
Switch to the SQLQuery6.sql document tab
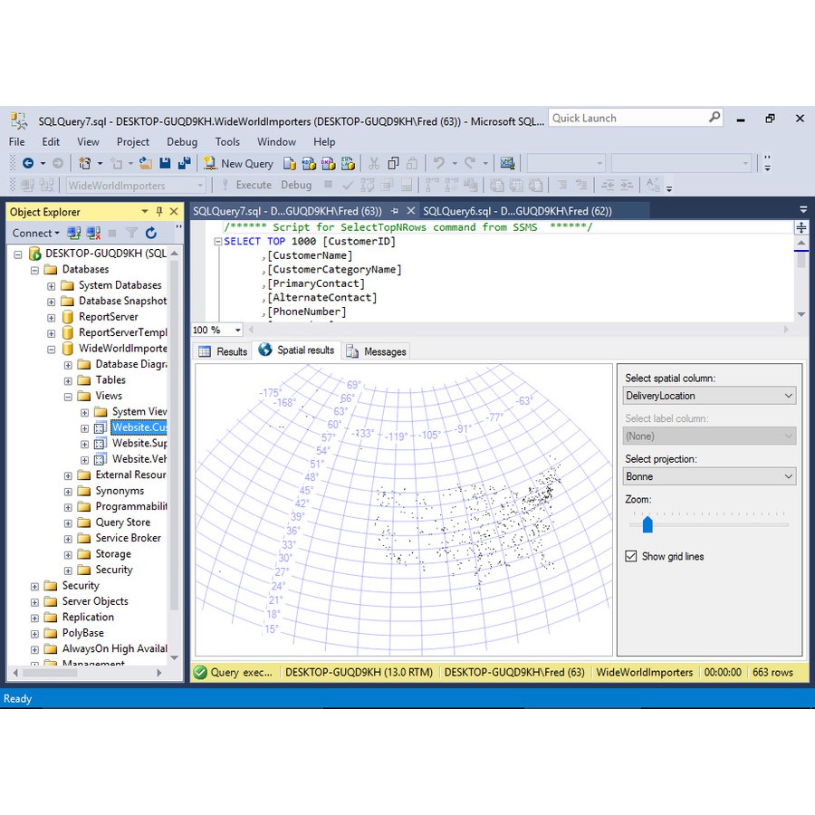(x=517, y=211)
